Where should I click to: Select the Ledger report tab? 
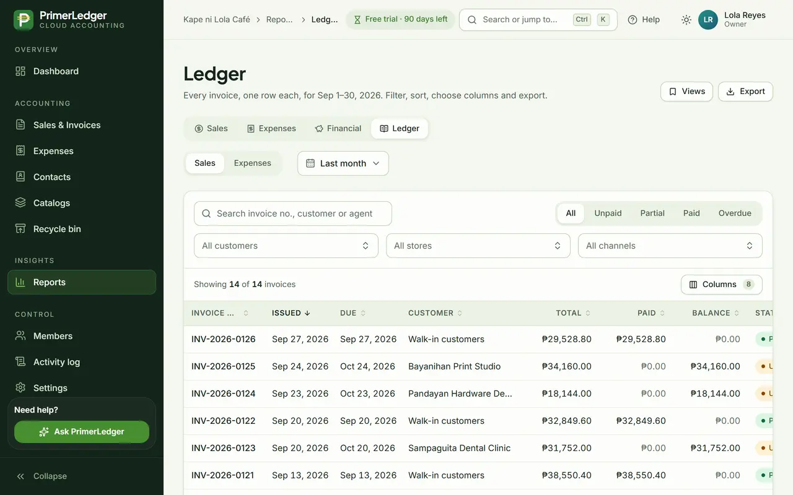pyautogui.click(x=400, y=129)
